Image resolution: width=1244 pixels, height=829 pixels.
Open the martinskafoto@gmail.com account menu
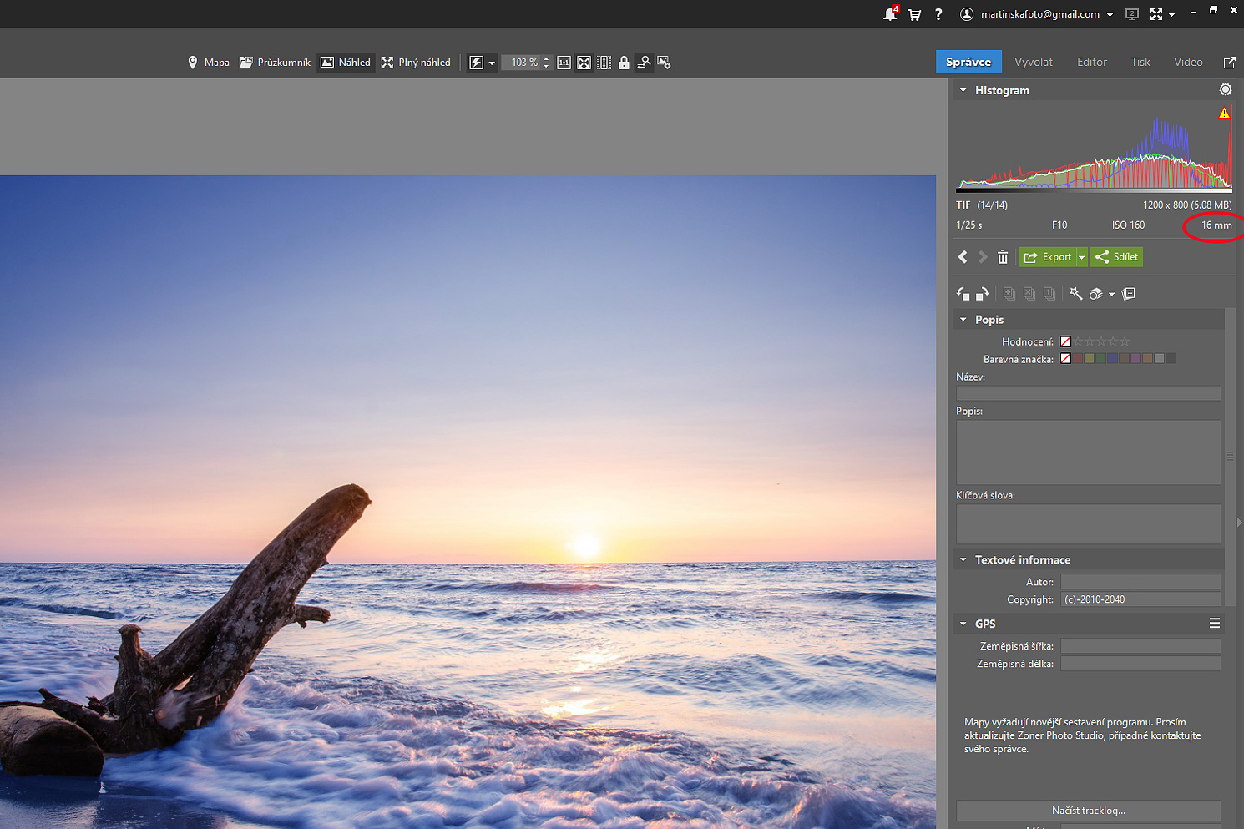1037,14
